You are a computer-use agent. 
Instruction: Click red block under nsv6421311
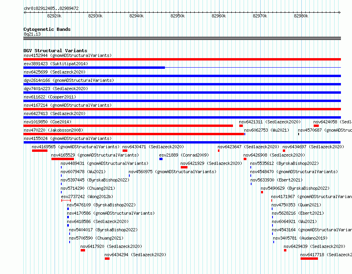(241, 126)
